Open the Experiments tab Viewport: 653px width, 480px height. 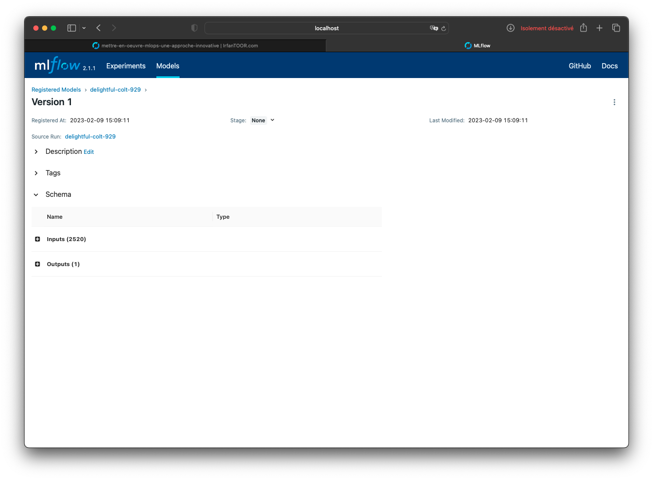(126, 66)
